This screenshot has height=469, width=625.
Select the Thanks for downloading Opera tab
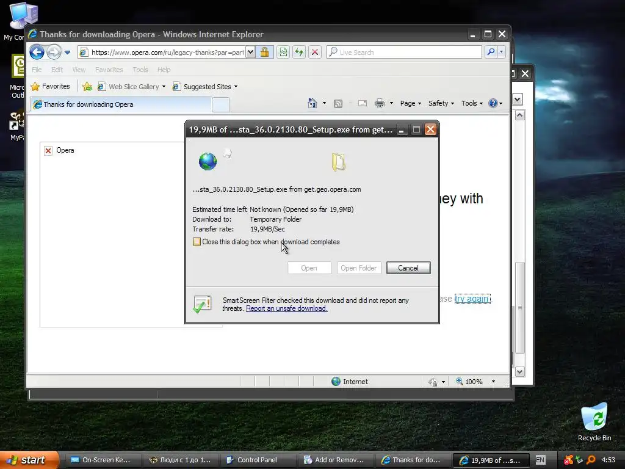point(121,104)
